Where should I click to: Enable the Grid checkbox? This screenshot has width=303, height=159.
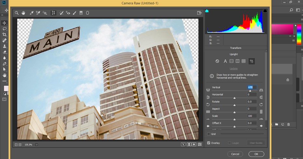(x=209, y=134)
